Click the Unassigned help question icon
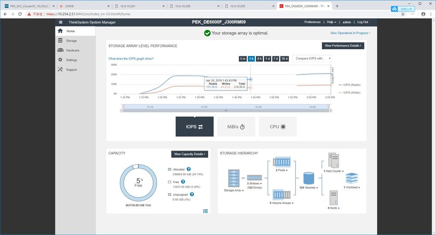Viewport: 436px width, 235px height. coord(192,194)
